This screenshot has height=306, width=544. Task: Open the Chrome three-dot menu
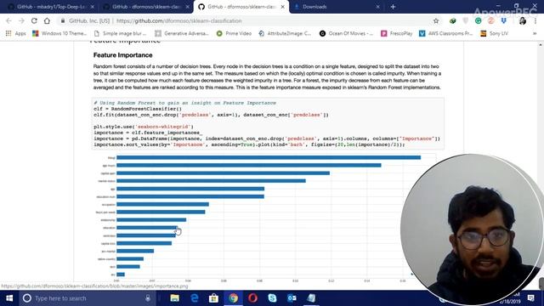coord(535,20)
